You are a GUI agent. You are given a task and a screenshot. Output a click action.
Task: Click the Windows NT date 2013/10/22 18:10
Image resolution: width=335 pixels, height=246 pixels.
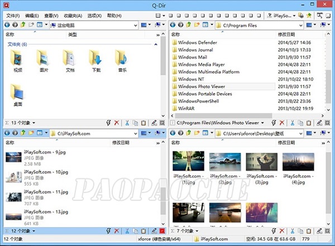coord(295,79)
